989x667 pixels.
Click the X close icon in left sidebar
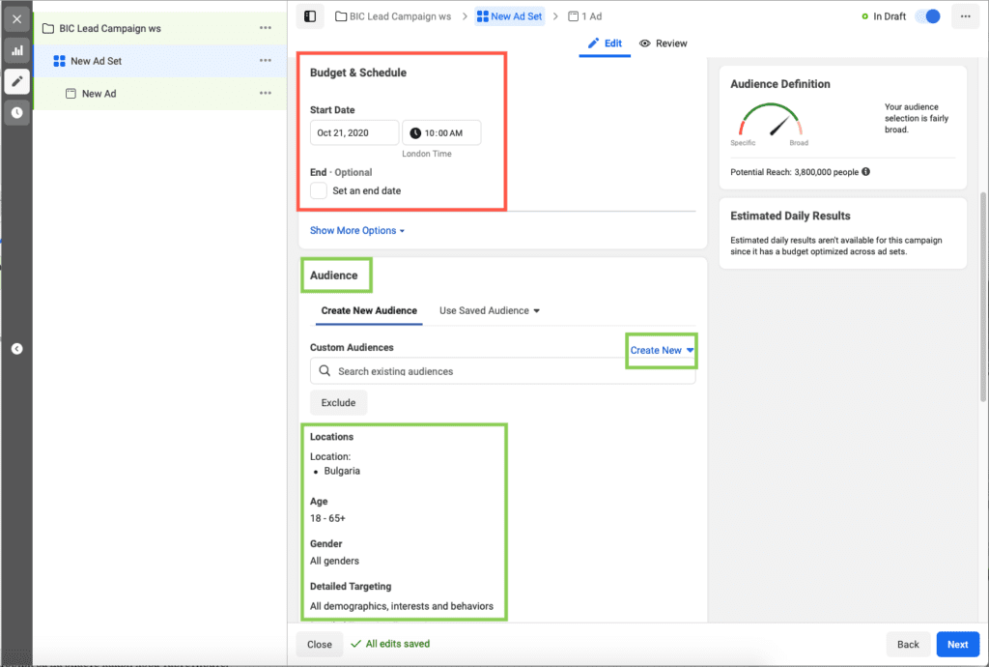(x=16, y=19)
